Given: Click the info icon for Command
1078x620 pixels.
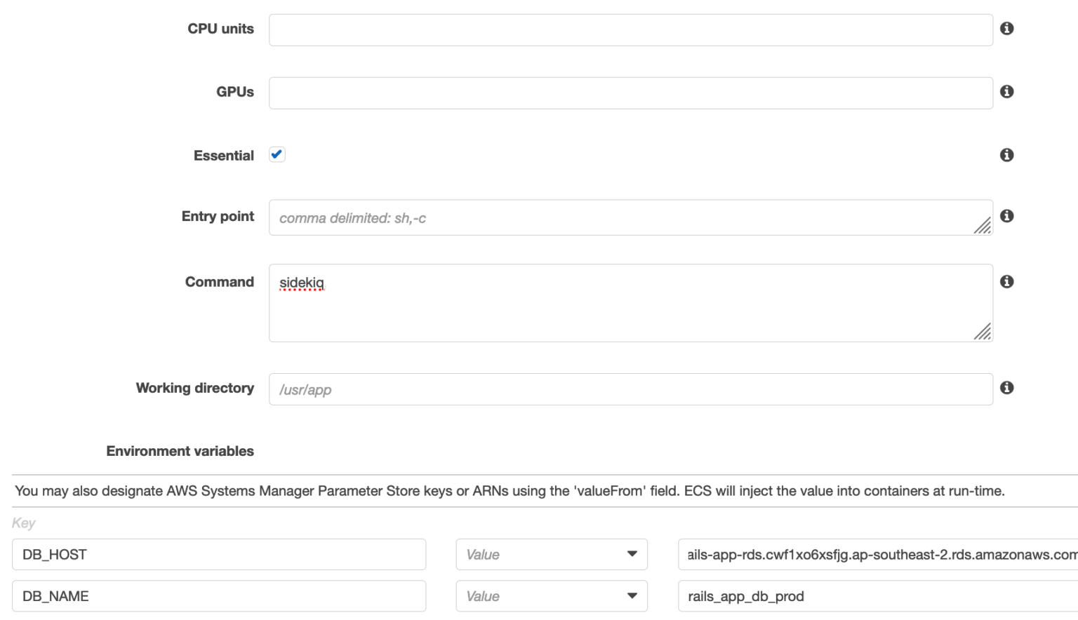Looking at the screenshot, I should click(1006, 281).
